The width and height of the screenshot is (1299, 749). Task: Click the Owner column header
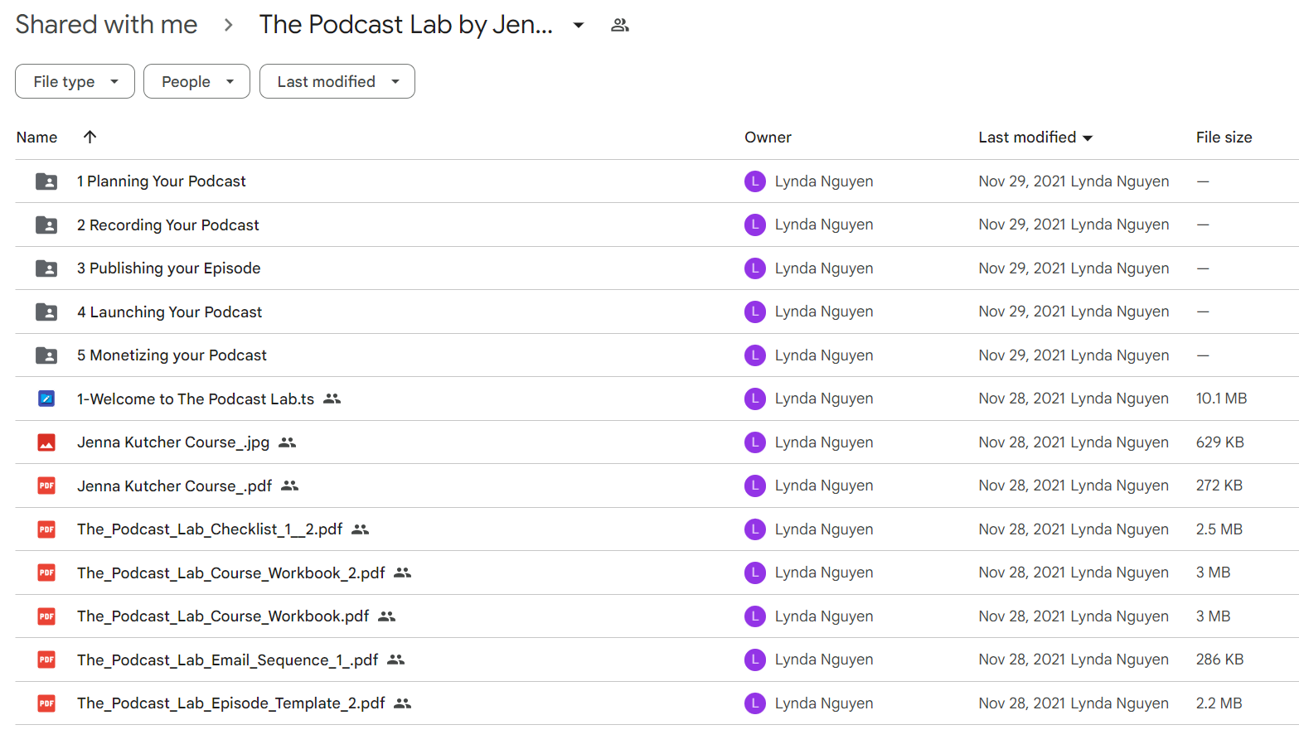[768, 138]
